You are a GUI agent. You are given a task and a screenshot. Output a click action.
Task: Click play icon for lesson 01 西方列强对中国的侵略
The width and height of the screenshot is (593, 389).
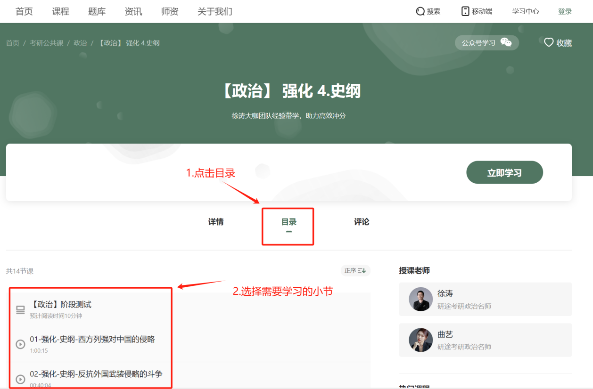20,344
